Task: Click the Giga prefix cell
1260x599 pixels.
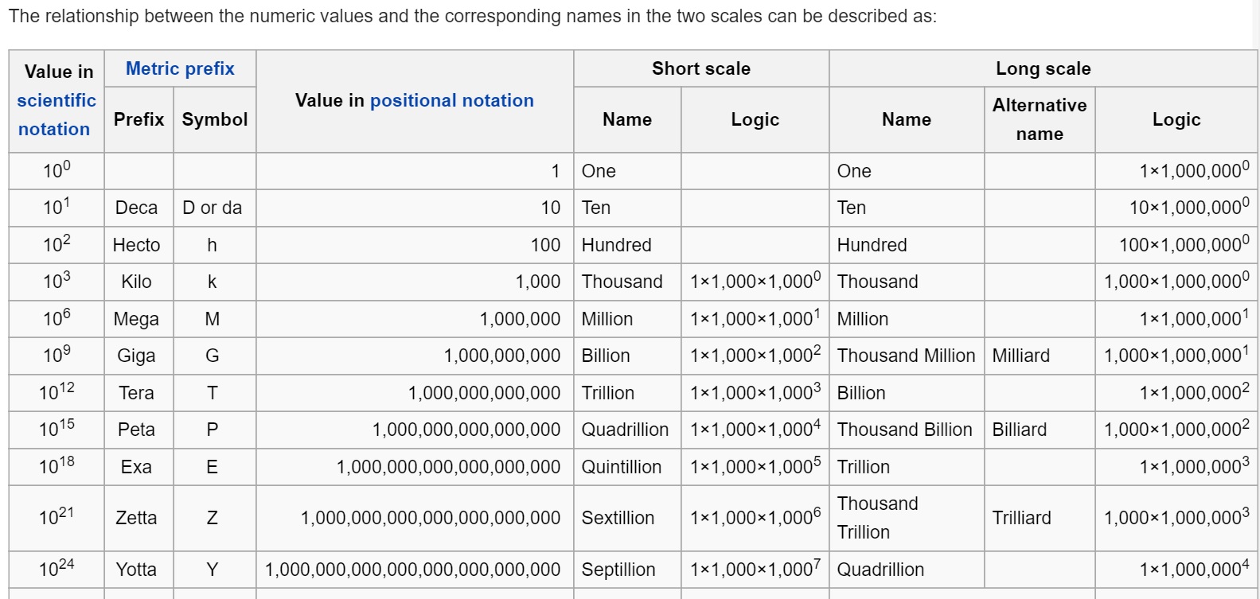Action: [x=138, y=356]
